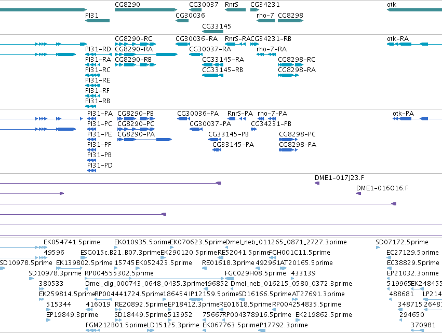
Task: Select transcript CG30037-RA
Action: 196,54
